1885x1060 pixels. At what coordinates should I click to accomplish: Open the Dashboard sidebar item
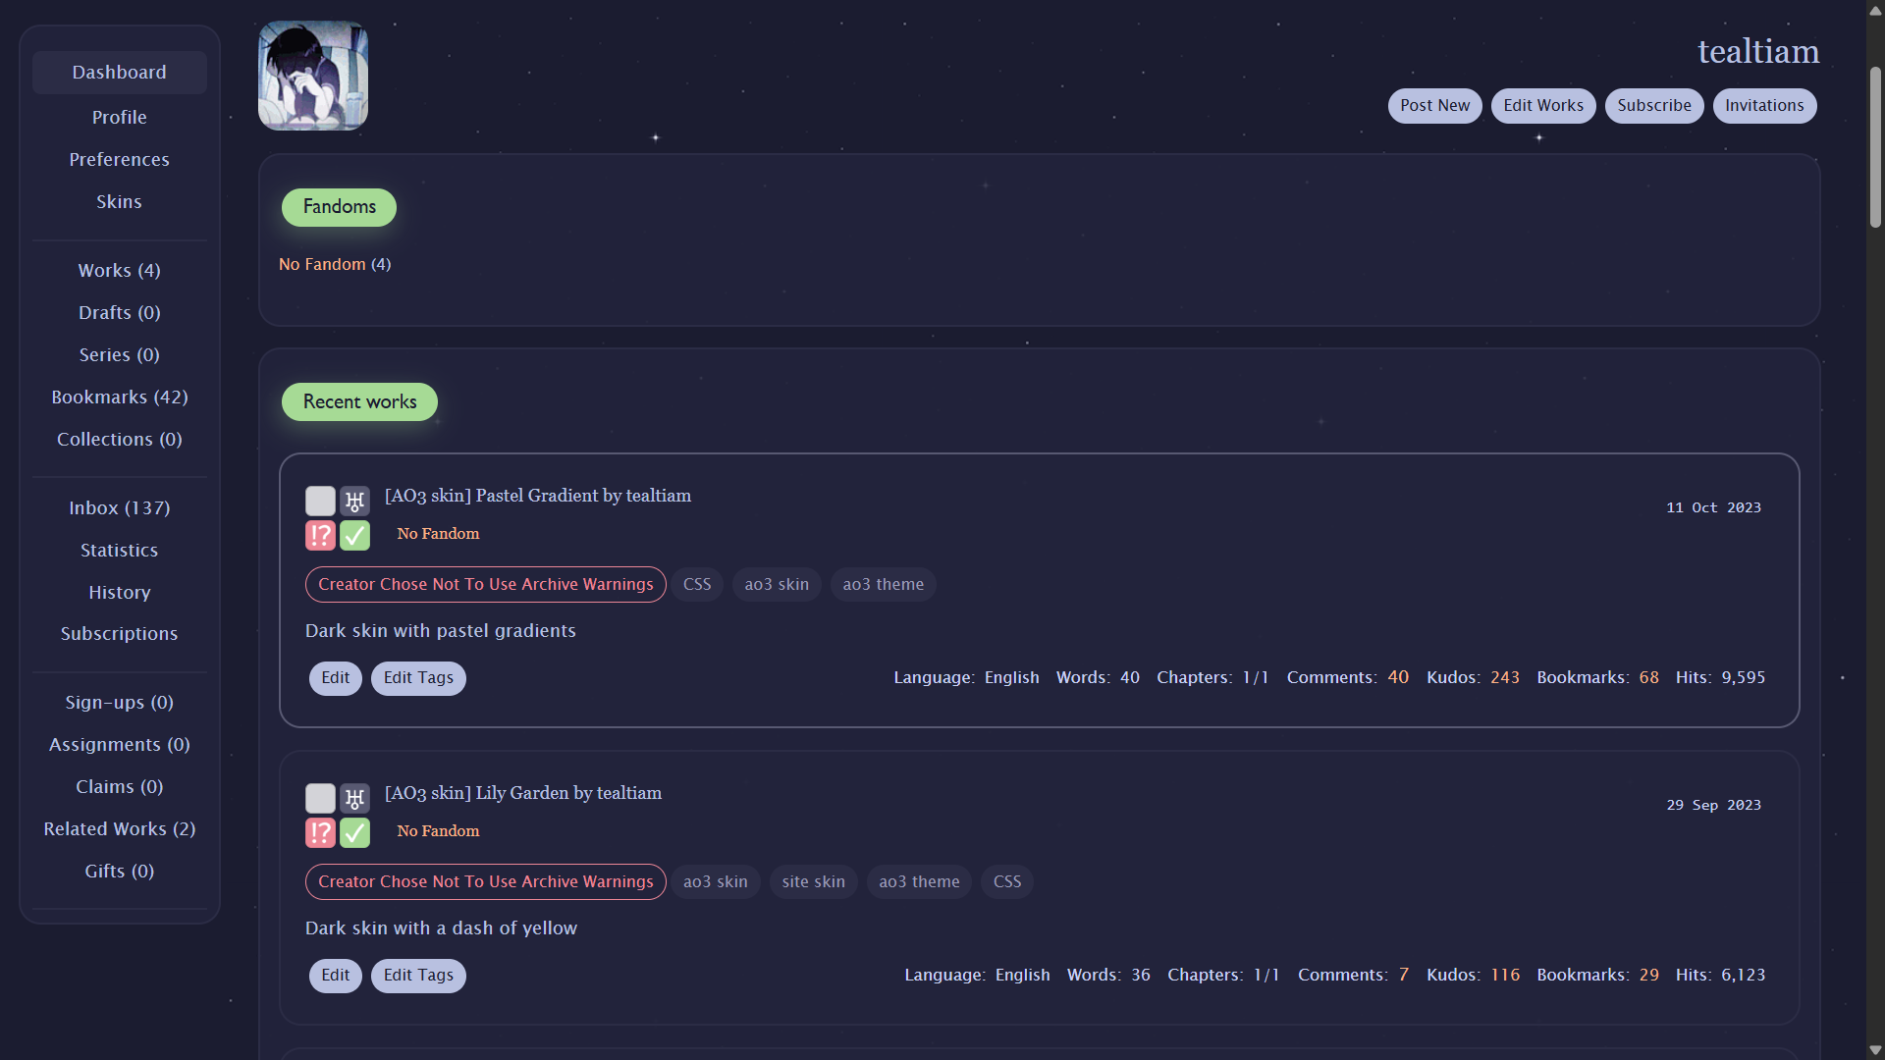point(119,73)
